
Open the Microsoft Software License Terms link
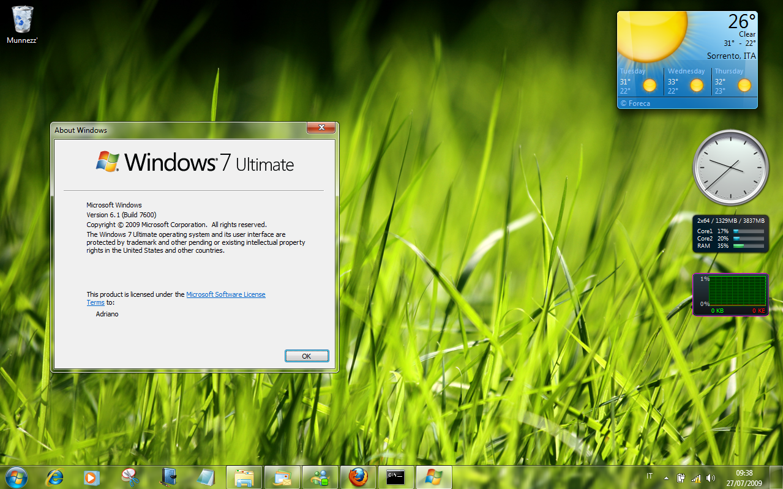[x=176, y=298]
